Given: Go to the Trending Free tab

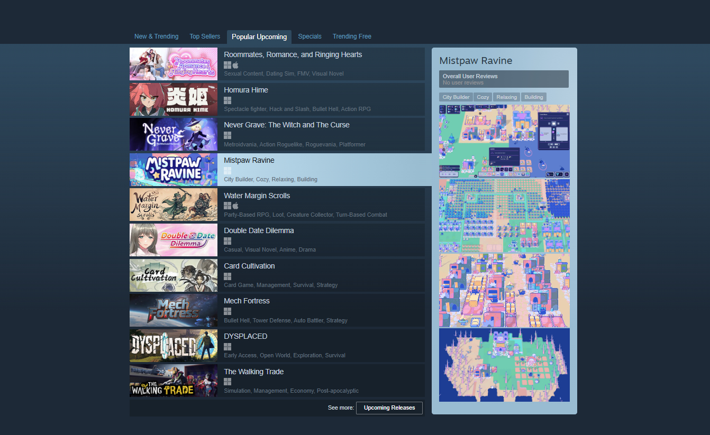Looking at the screenshot, I should [x=352, y=36].
